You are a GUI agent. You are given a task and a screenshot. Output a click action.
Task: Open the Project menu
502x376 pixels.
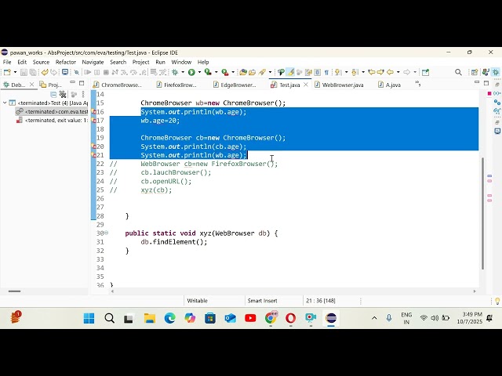(141, 62)
